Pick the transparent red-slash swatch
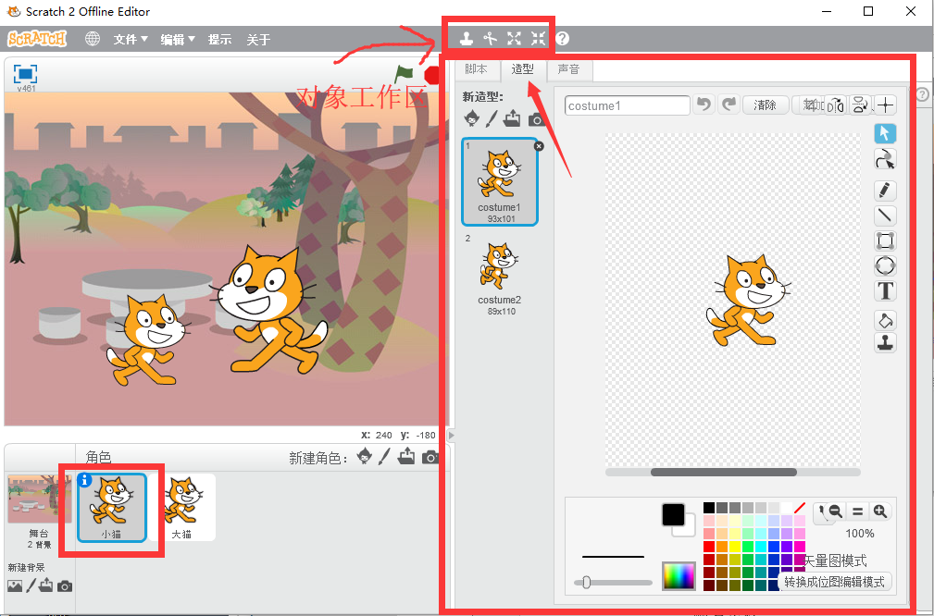Image resolution: width=934 pixels, height=616 pixels. point(800,508)
